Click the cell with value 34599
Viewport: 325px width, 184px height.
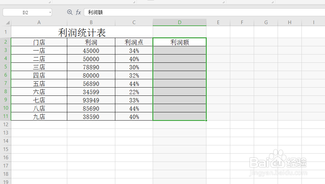click(x=91, y=92)
